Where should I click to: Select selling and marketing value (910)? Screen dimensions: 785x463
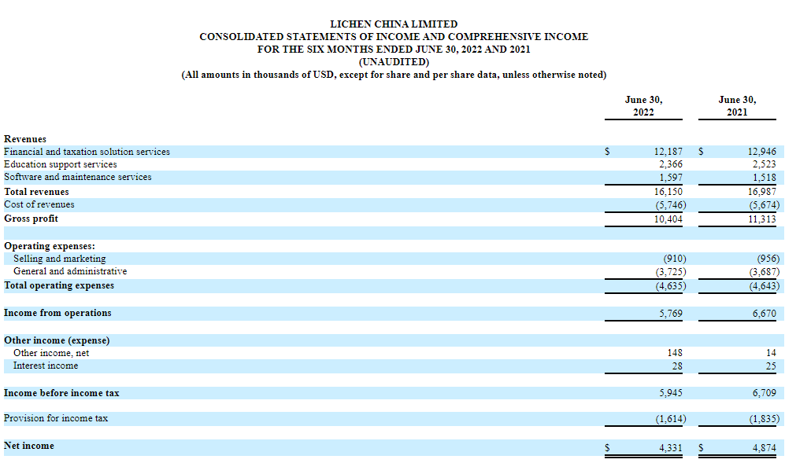(674, 259)
